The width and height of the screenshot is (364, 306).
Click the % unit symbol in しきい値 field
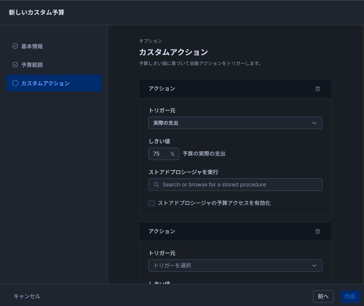pyautogui.click(x=172, y=154)
